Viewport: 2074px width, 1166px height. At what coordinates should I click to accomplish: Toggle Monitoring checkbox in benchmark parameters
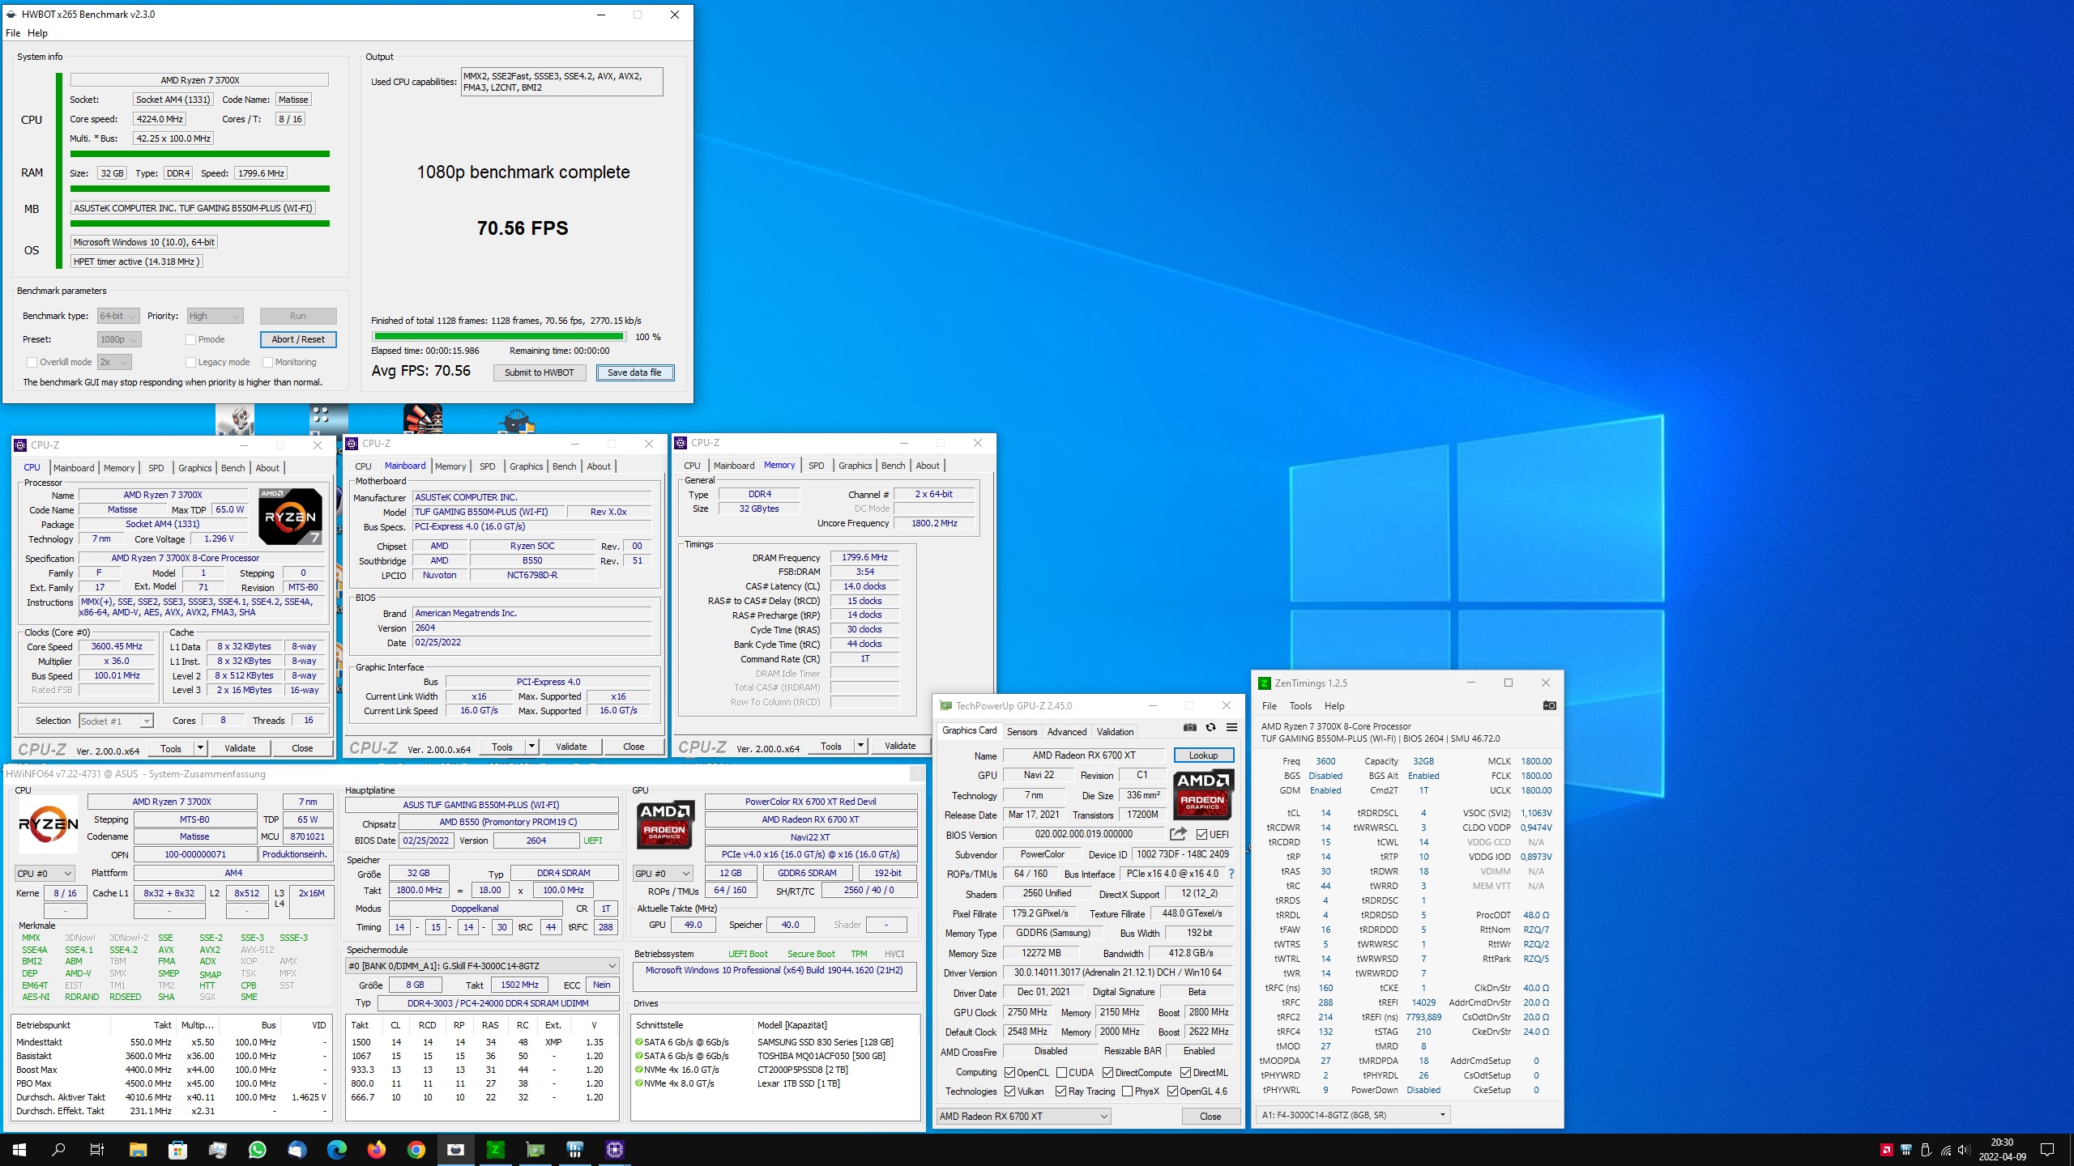pyautogui.click(x=267, y=362)
